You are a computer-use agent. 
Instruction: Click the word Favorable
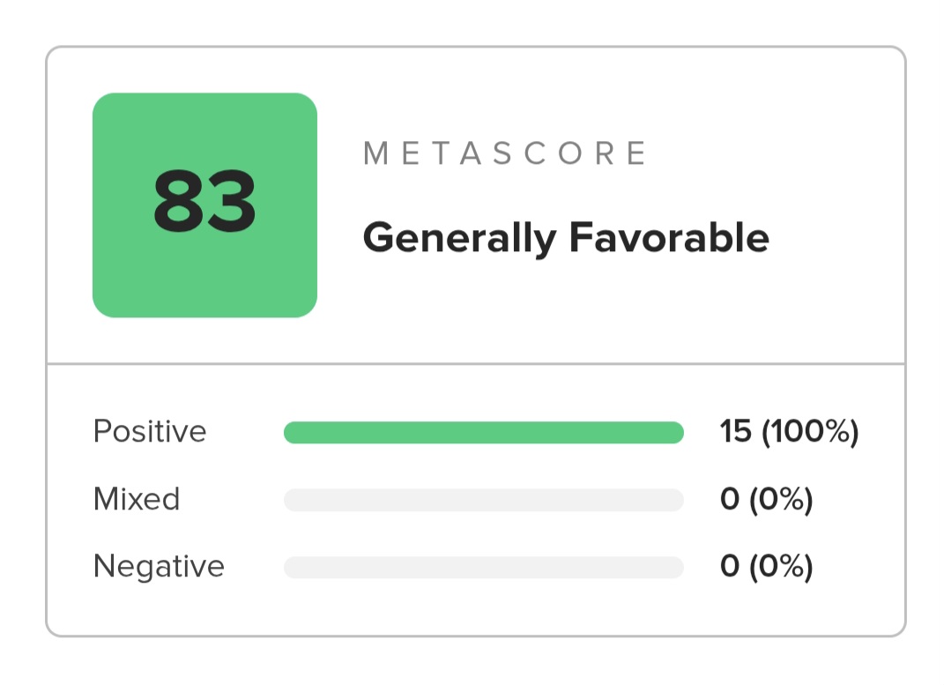pyautogui.click(x=669, y=237)
